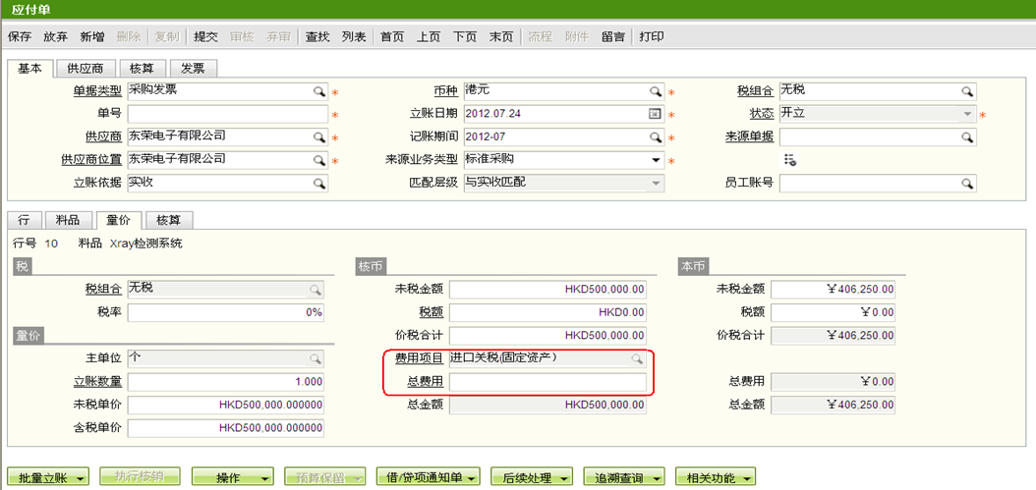Viewport: 1036px width, 490px height.
Task: Click 保存 in the toolbar
Action: pos(20,36)
